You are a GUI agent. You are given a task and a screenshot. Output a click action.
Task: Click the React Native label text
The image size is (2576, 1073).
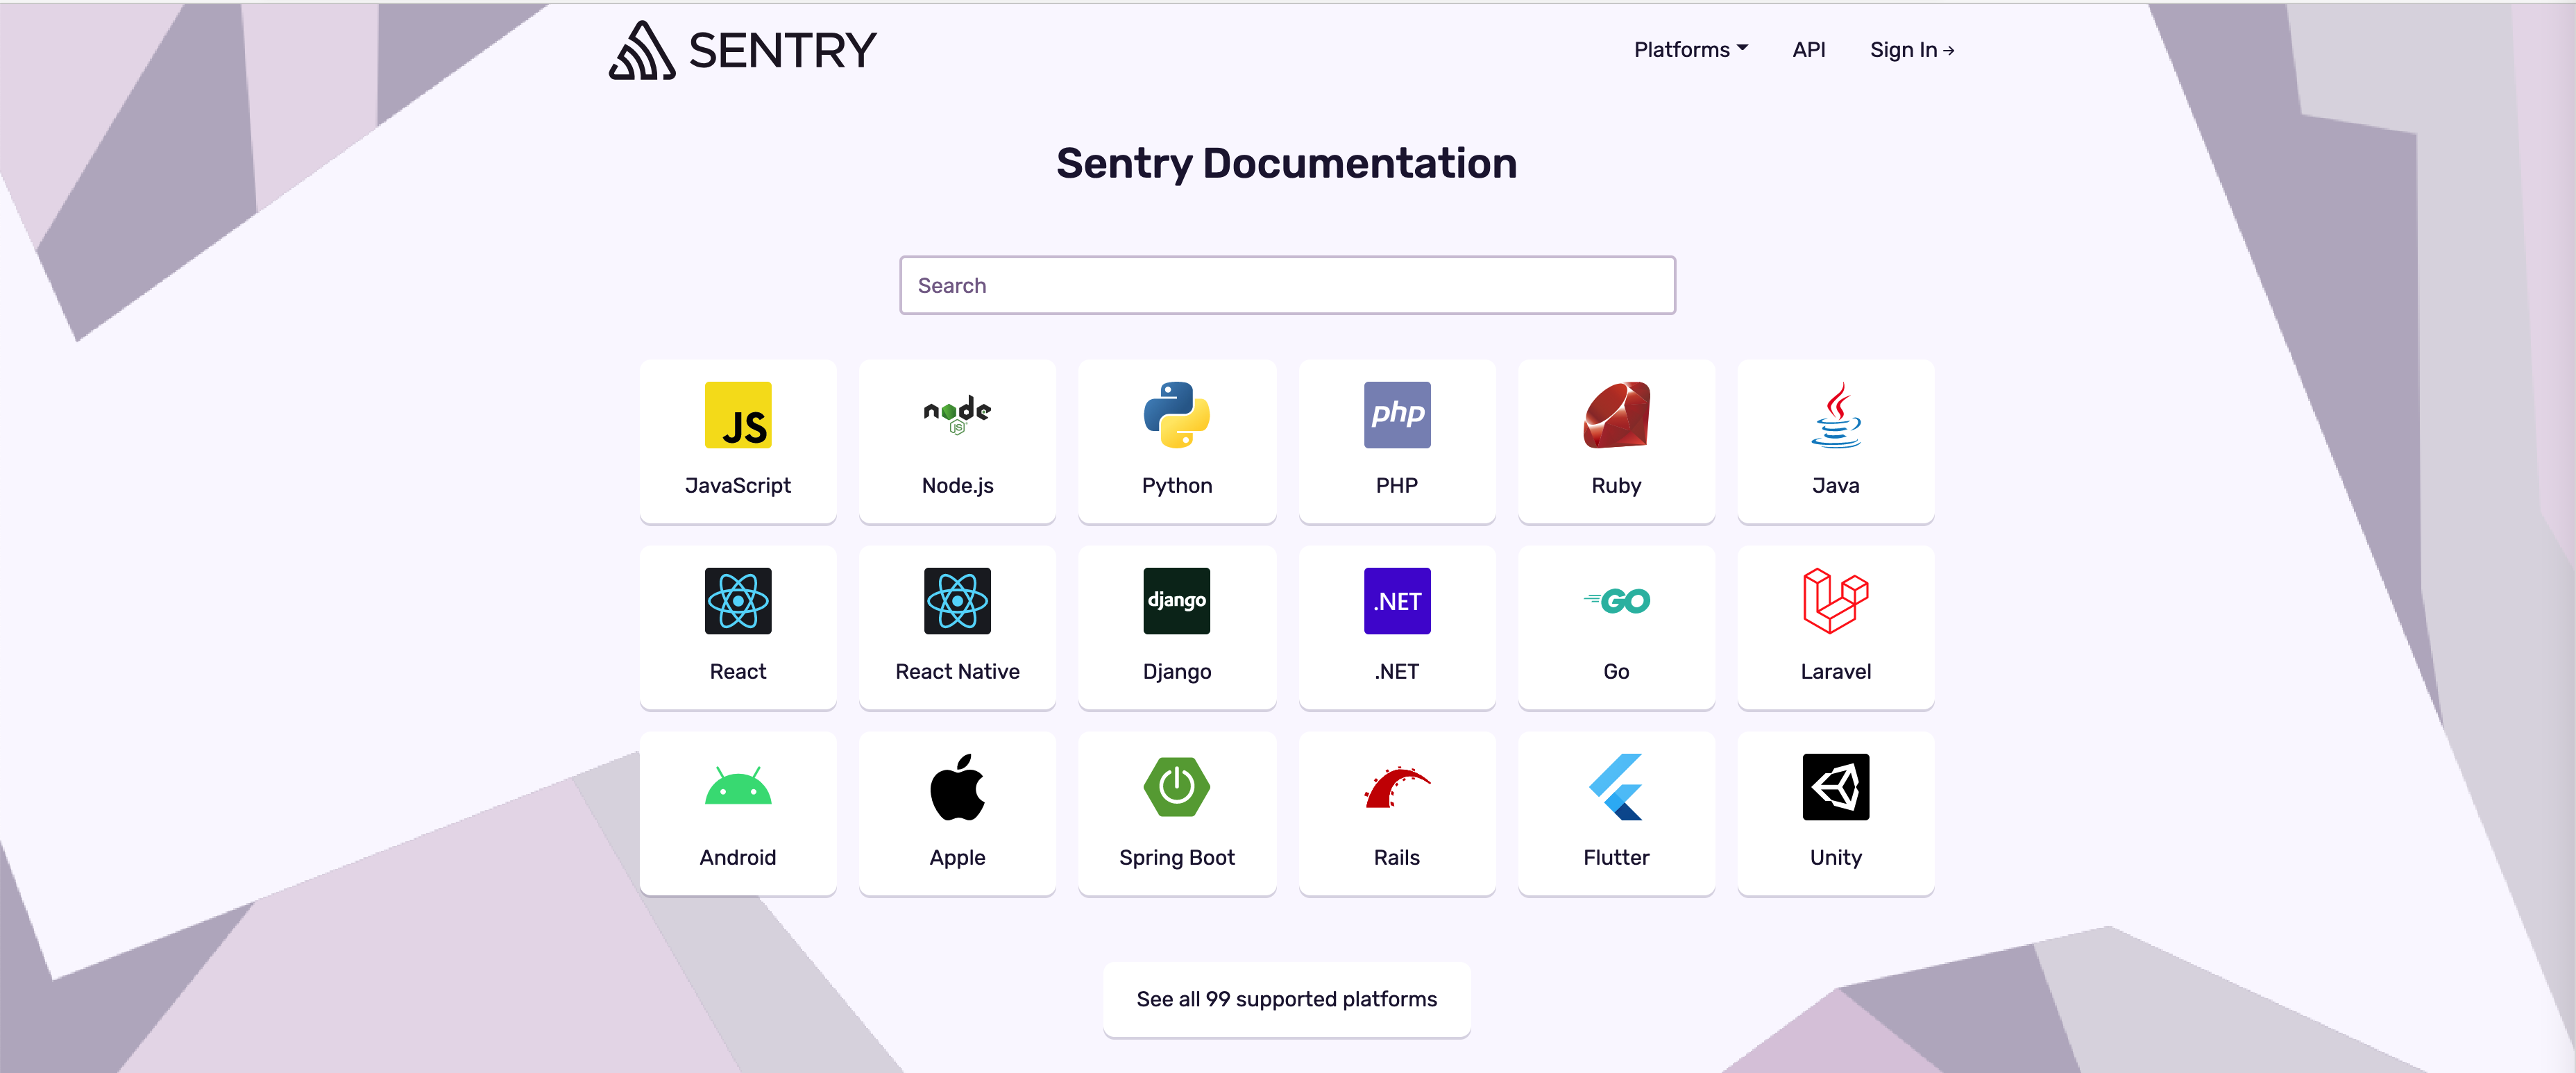point(957,672)
